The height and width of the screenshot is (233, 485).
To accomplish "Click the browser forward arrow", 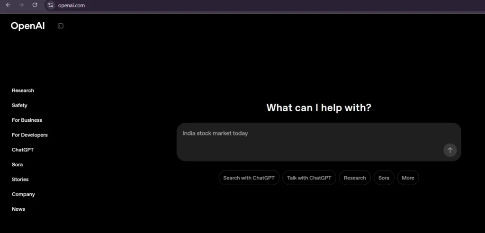I will 21,5.
